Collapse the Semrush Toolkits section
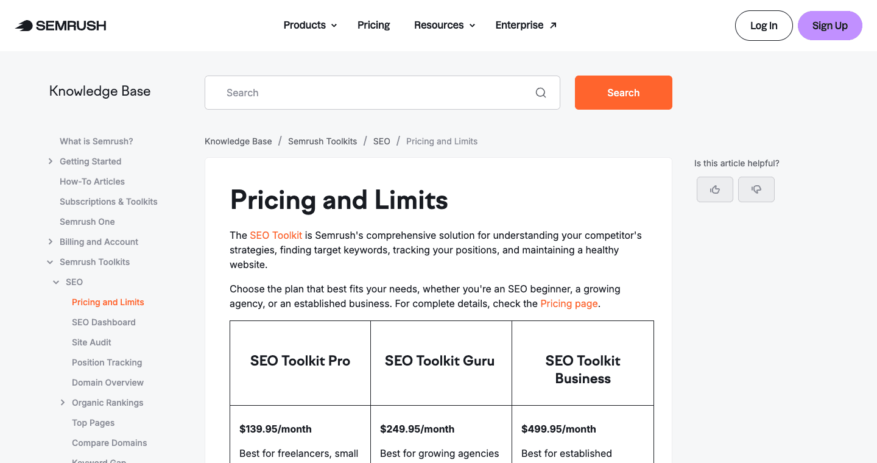The width and height of the screenshot is (877, 463). point(49,261)
